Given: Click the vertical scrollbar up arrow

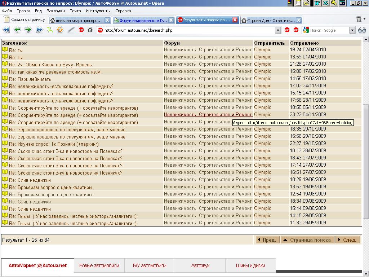Looking at the screenshot, I should 366,40.
